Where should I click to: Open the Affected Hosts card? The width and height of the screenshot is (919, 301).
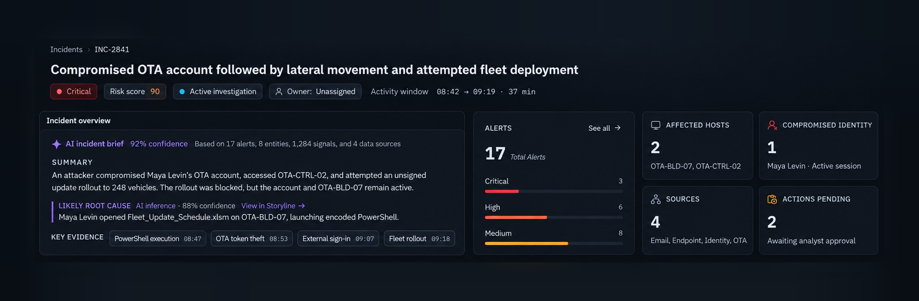[698, 146]
